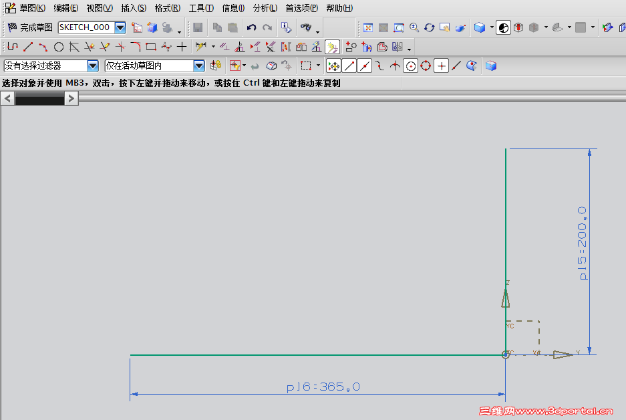Click the Fit view icon
The height and width of the screenshot is (420, 626).
point(368,27)
